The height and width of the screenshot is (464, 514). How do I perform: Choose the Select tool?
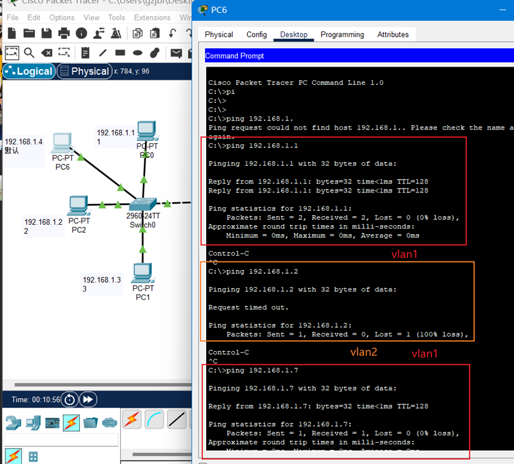[x=12, y=53]
